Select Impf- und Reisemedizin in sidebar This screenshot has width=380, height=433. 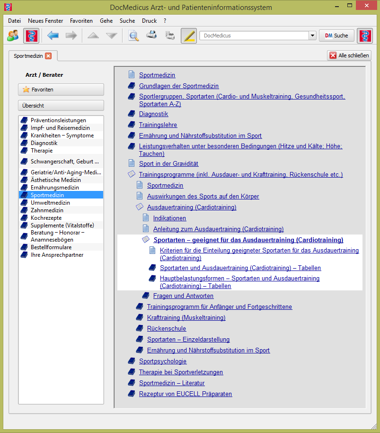[60, 128]
